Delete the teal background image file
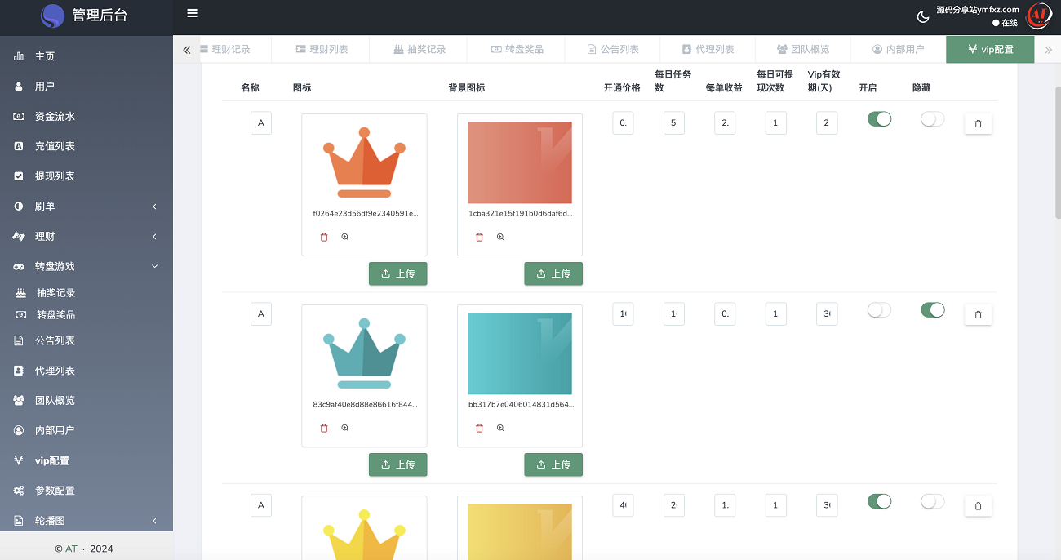 479,428
